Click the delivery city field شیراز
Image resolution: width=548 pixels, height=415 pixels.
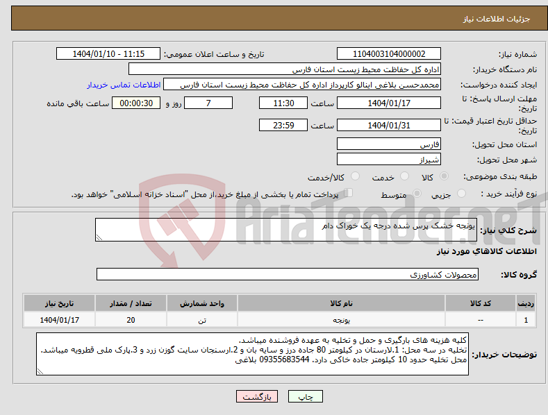[x=389, y=160]
